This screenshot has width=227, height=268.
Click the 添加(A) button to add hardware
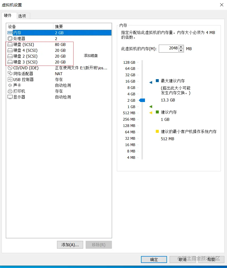[x=70, y=245]
